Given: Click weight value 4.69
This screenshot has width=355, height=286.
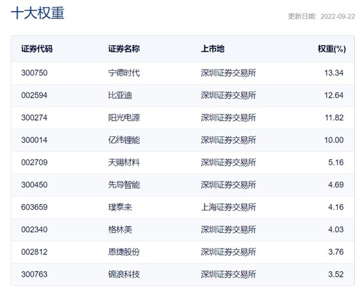Looking at the screenshot, I should pyautogui.click(x=336, y=185).
